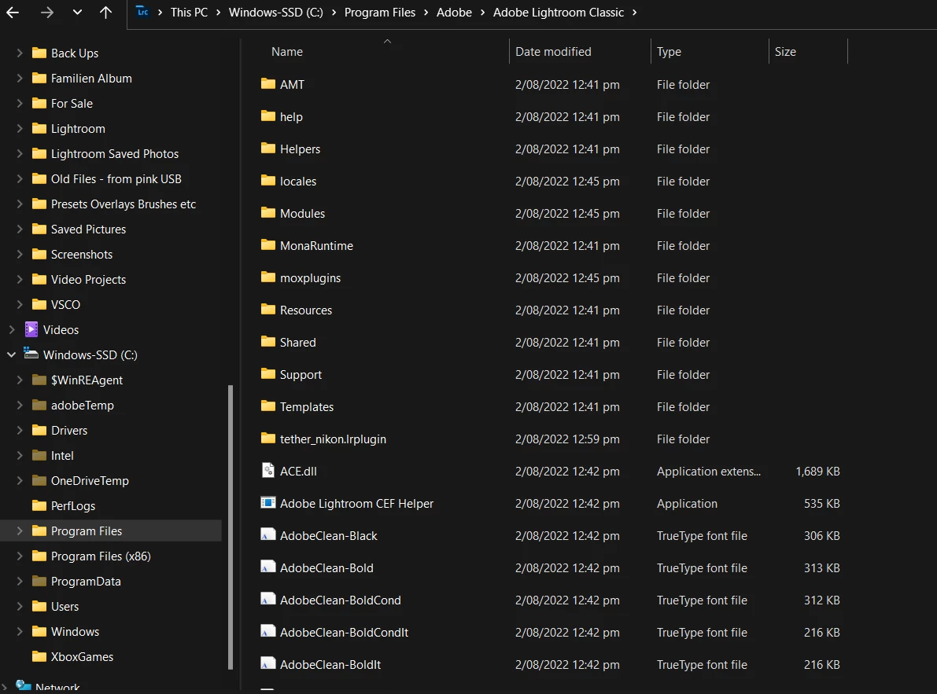Select the Helpers folder icon

coord(268,148)
